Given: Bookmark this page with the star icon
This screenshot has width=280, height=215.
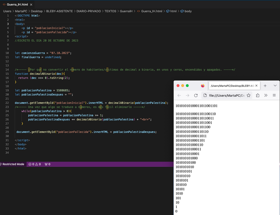Looking at the screenshot, I should 248,95.
